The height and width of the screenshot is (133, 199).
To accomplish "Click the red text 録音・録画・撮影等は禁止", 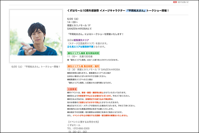I will tap(93, 93).
